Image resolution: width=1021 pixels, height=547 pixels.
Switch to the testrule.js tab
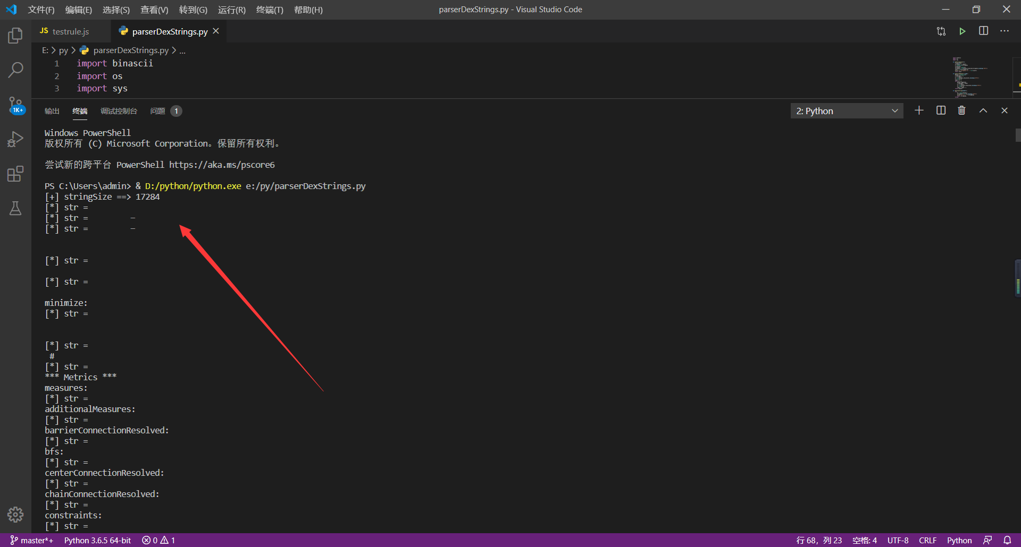point(71,31)
